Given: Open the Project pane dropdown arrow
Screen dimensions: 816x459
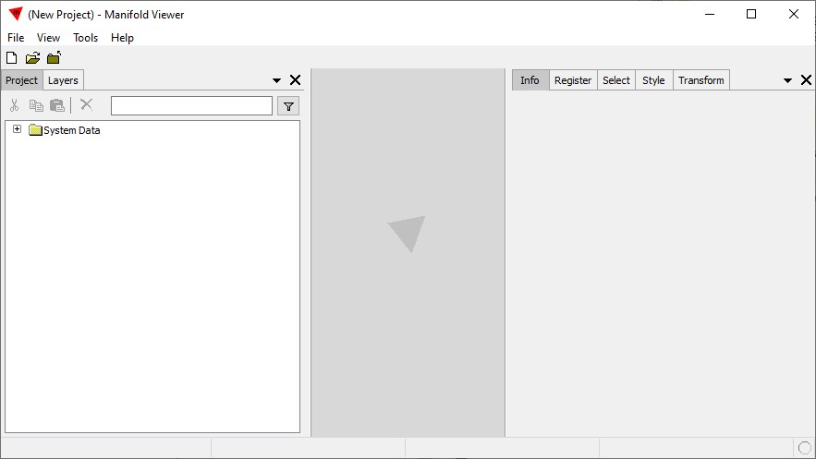Looking at the screenshot, I should (277, 80).
